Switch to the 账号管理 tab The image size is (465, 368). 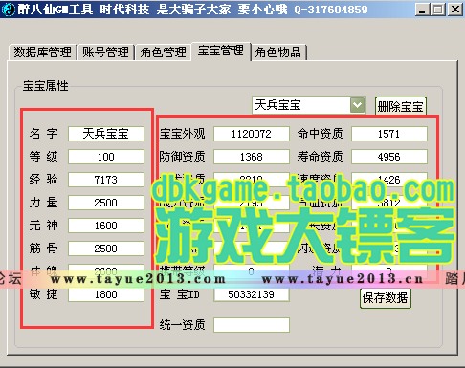(105, 53)
